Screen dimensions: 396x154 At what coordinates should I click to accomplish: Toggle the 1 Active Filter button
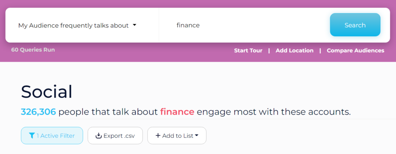(x=52, y=135)
